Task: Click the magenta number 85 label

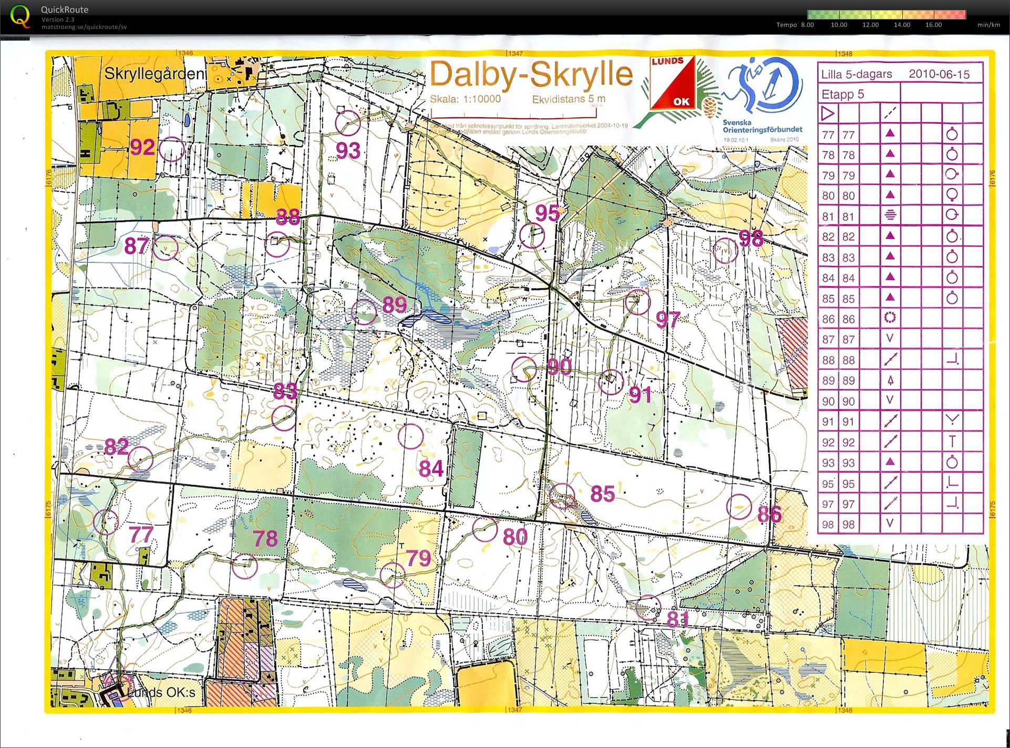Action: click(x=602, y=494)
